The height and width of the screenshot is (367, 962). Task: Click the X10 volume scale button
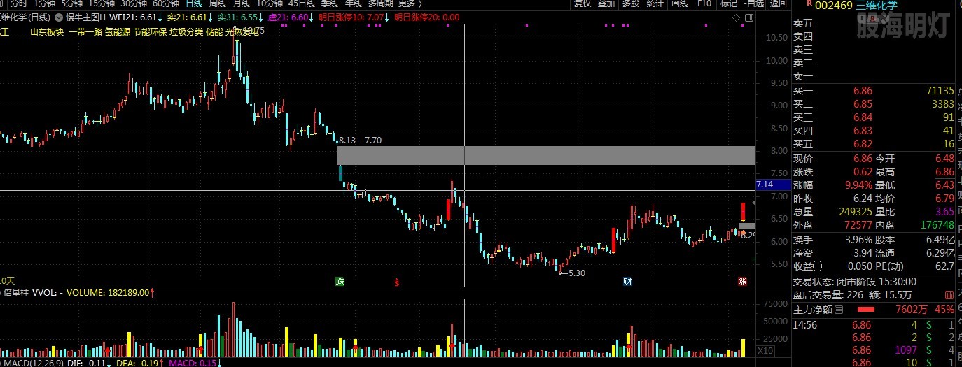click(x=765, y=350)
